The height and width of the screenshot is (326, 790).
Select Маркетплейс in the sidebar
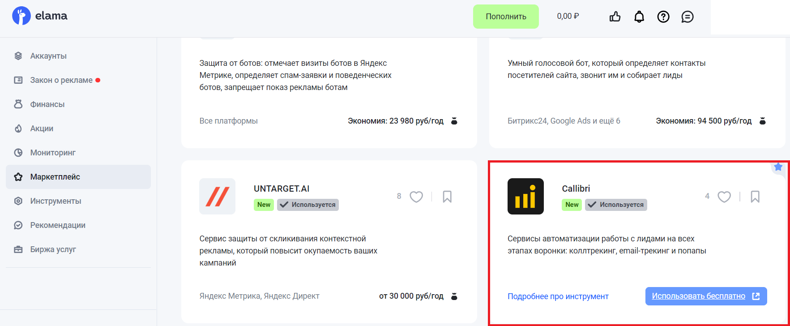click(x=78, y=177)
